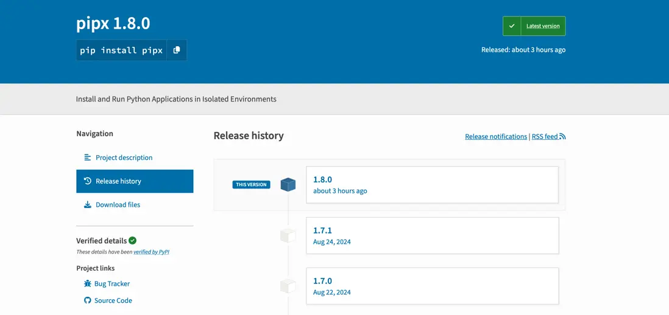This screenshot has width=669, height=315.
Task: Click the white cube beside version 1.7.0
Action: [x=288, y=286]
